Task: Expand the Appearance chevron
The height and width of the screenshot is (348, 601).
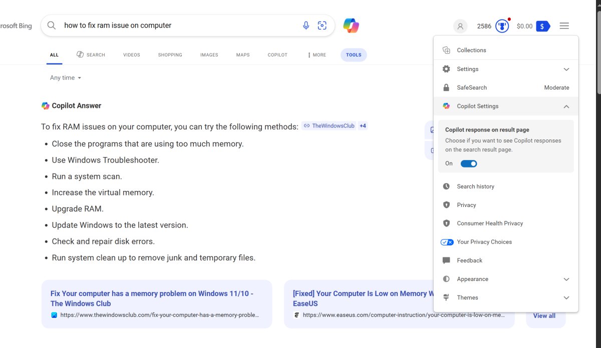Action: point(566,279)
